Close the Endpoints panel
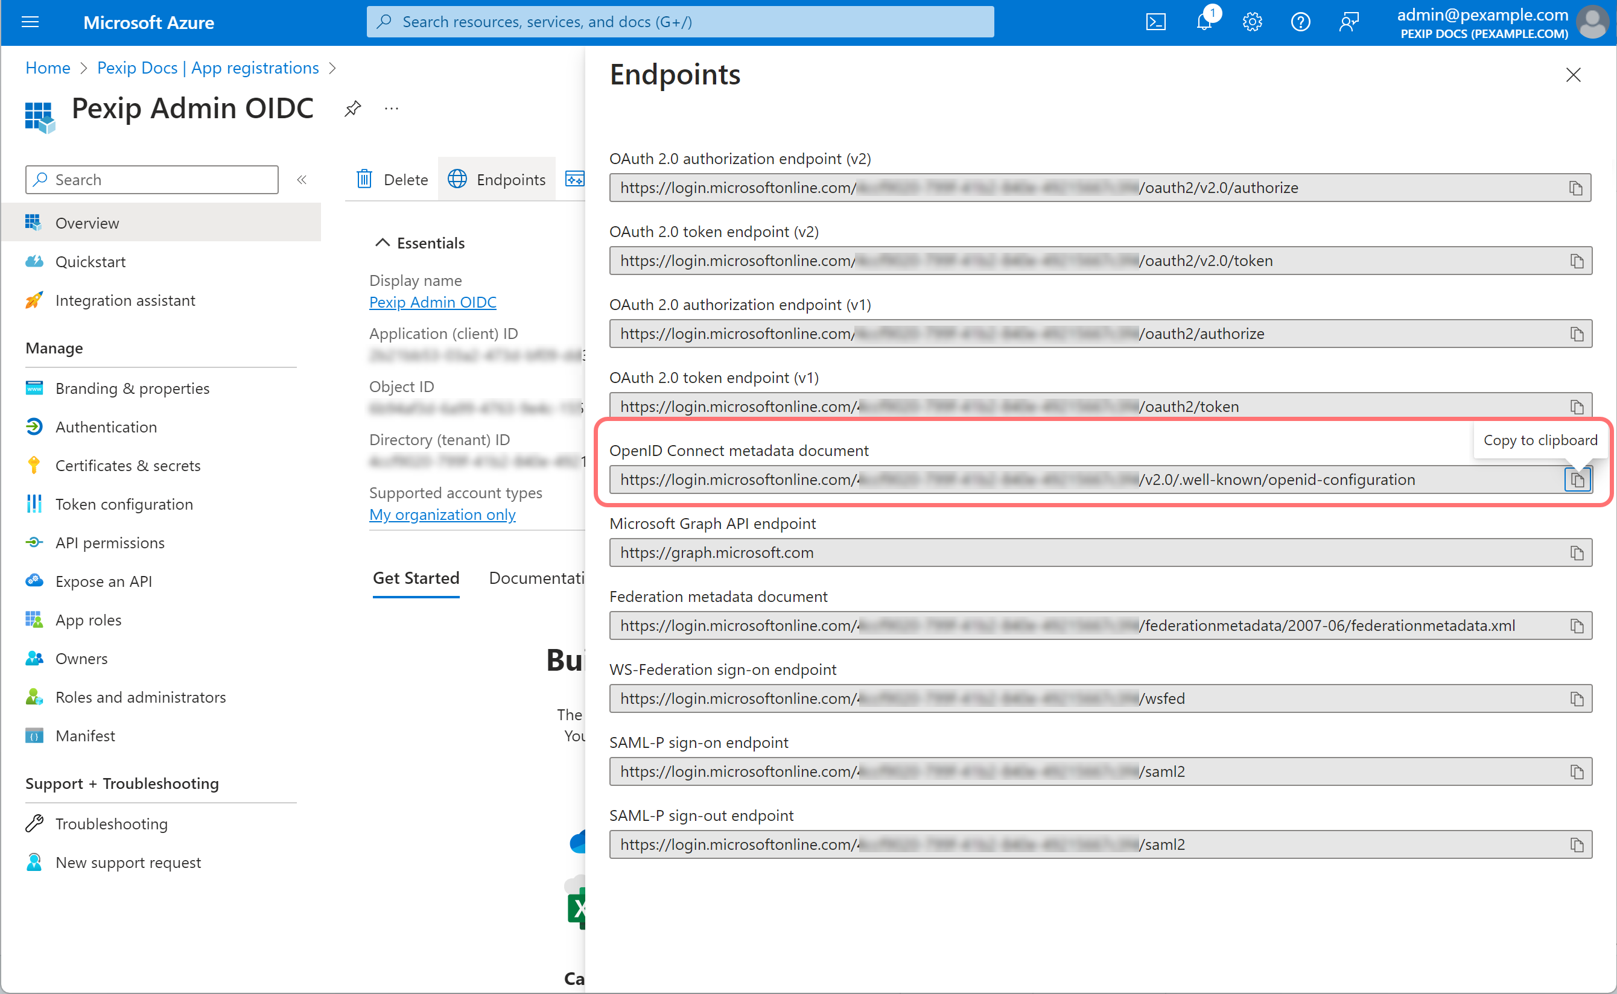Screen dimensions: 1617x994 point(1573,75)
